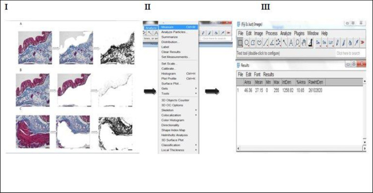Open the Image menu

(x=258, y=34)
